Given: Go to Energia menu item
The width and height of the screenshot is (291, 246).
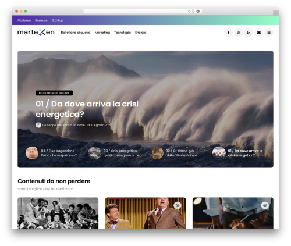Looking at the screenshot, I should (141, 33).
